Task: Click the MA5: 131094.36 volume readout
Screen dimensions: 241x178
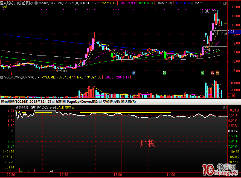Action: point(89,77)
